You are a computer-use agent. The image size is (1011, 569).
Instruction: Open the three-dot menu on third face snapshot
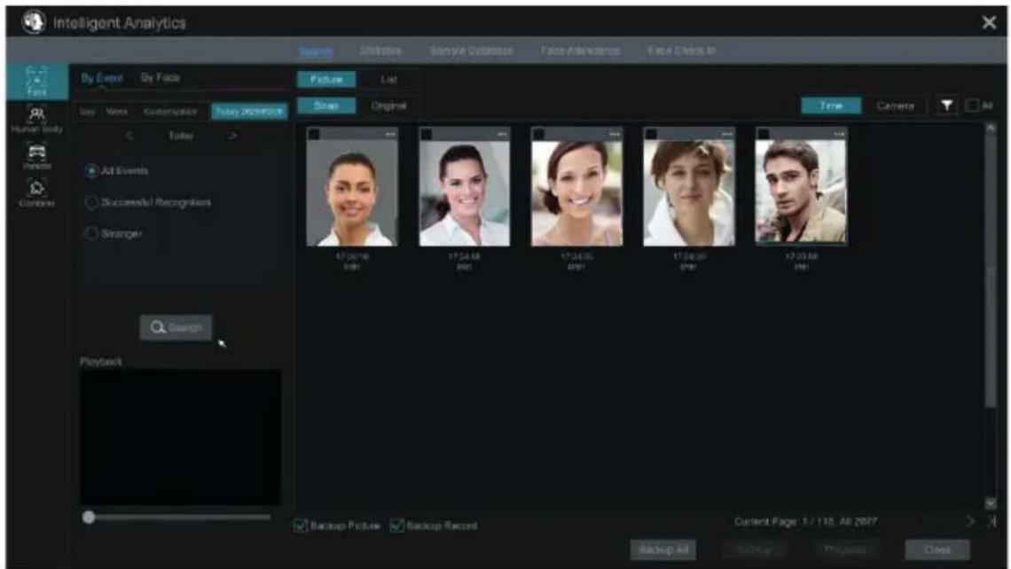615,134
